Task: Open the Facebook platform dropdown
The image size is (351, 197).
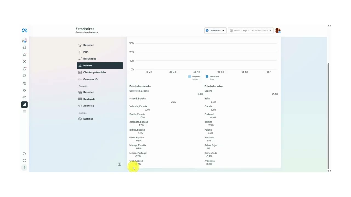Action: click(x=215, y=30)
